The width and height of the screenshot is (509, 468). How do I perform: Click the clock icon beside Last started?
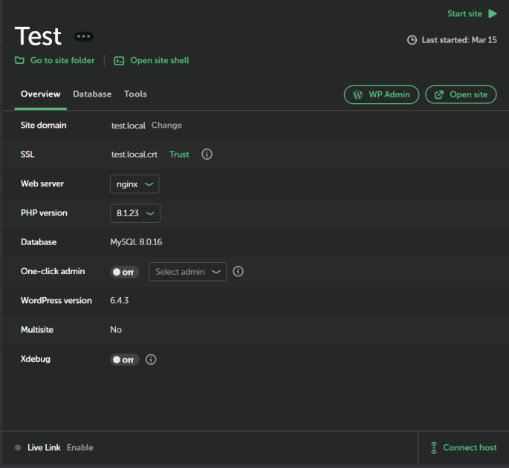(x=412, y=40)
